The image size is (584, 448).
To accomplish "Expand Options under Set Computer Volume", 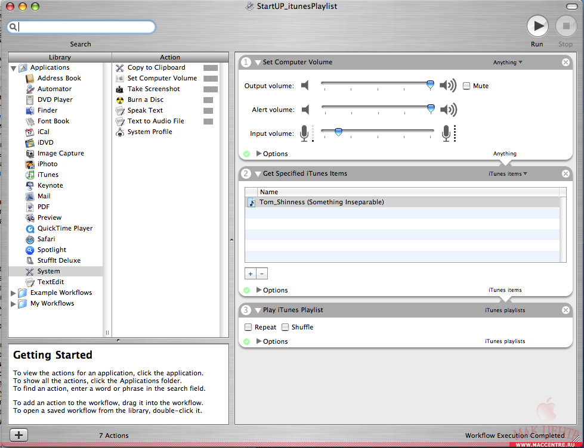I will (x=259, y=153).
